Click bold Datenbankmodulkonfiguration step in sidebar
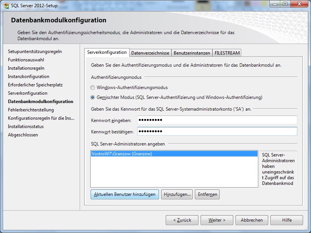The image size is (311, 233). click(41, 102)
